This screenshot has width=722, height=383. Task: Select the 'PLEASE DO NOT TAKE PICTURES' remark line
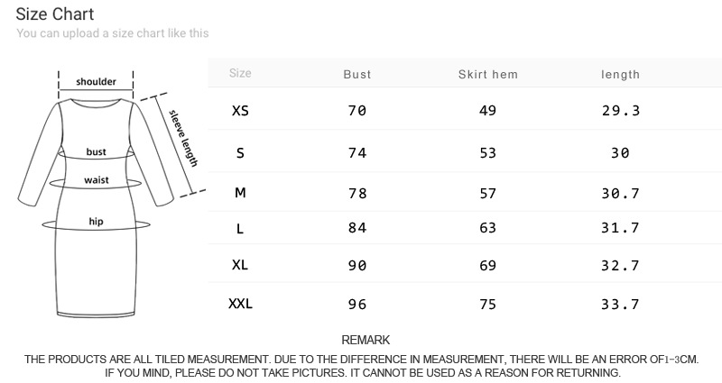click(x=363, y=372)
